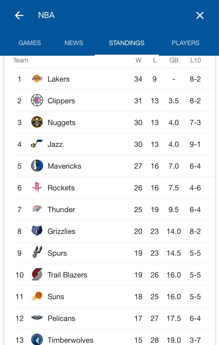The image size is (219, 345).
Task: Select the Standings tab
Action: (x=127, y=43)
